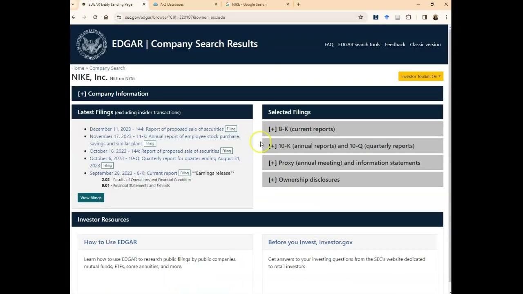
Task: Open the tab search chevron
Action: click(73, 4)
